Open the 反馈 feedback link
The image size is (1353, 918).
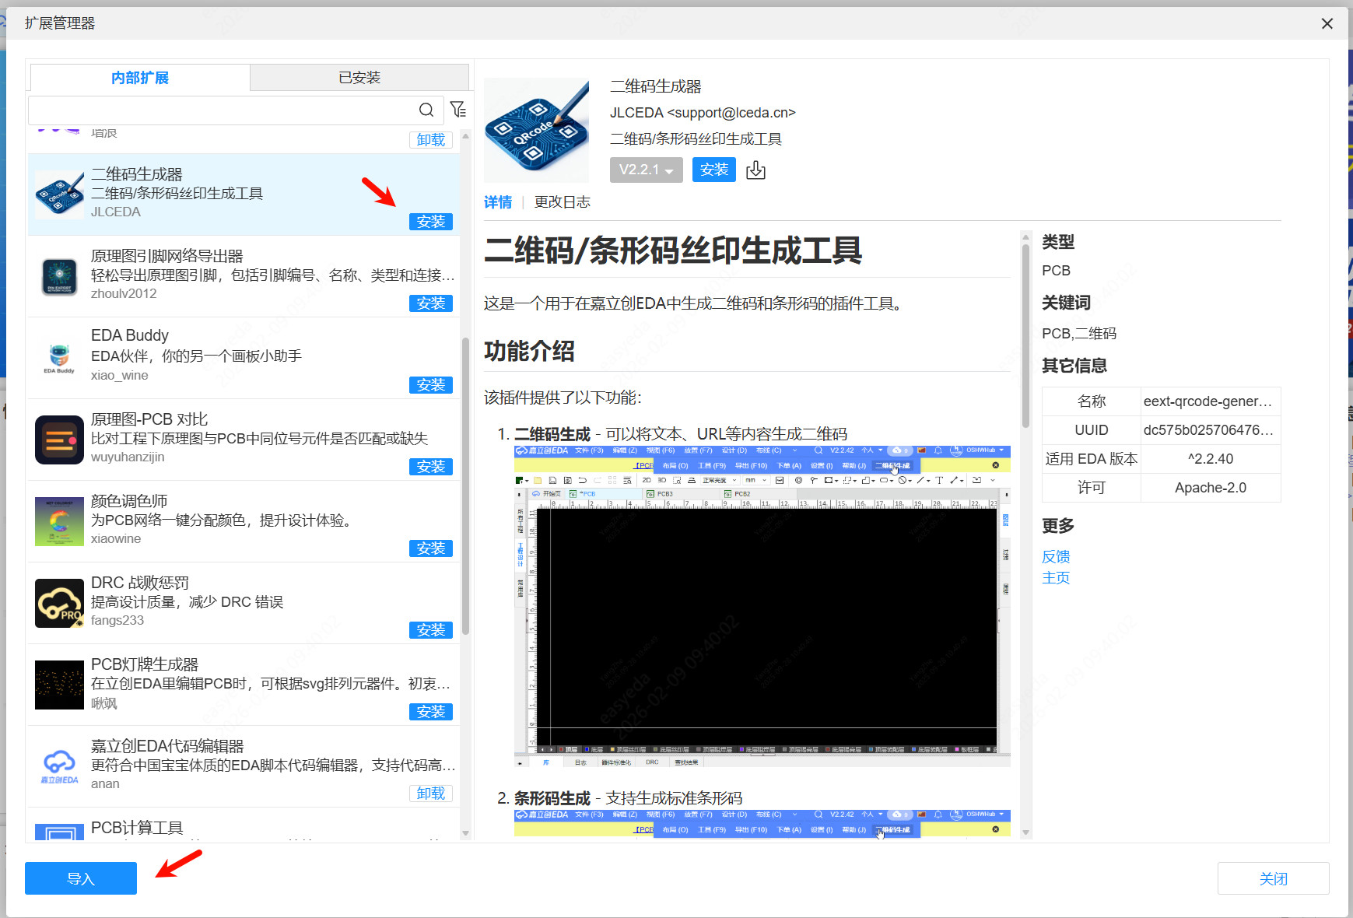pos(1056,556)
